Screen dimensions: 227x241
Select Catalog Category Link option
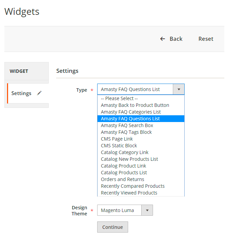[x=141, y=152]
